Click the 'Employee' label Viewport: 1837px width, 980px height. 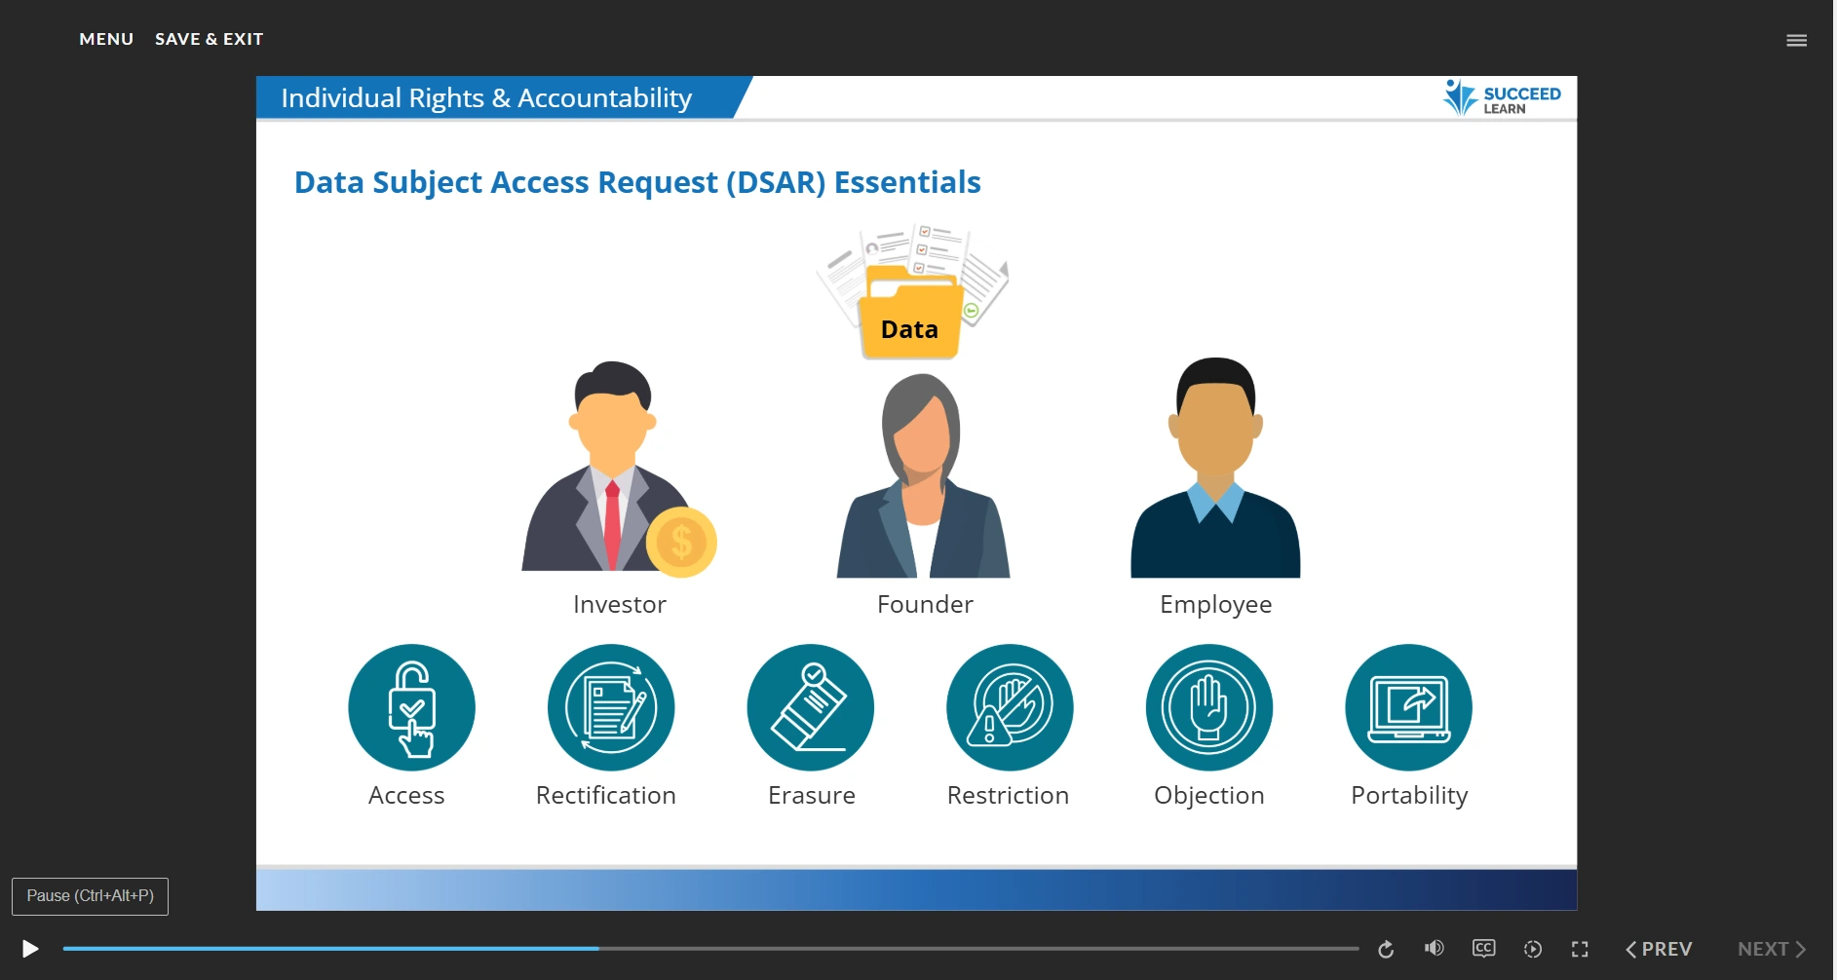pyautogui.click(x=1215, y=605)
